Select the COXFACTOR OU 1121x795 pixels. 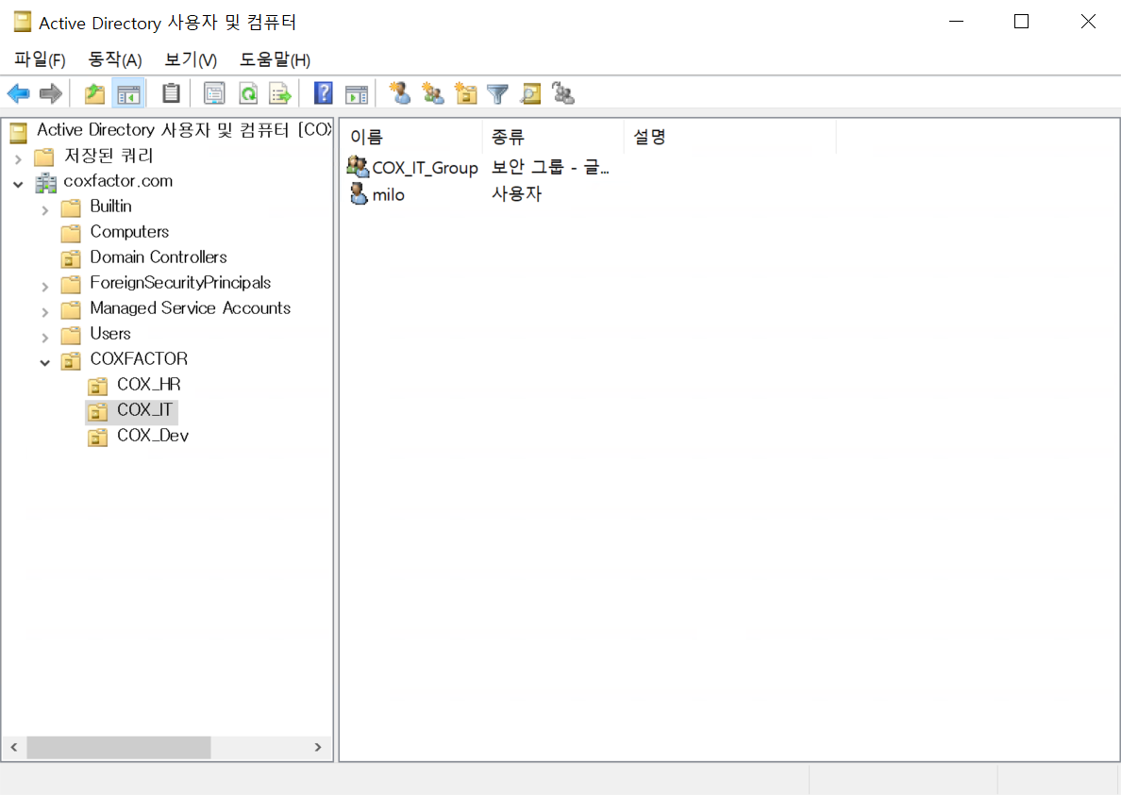pyautogui.click(x=139, y=358)
